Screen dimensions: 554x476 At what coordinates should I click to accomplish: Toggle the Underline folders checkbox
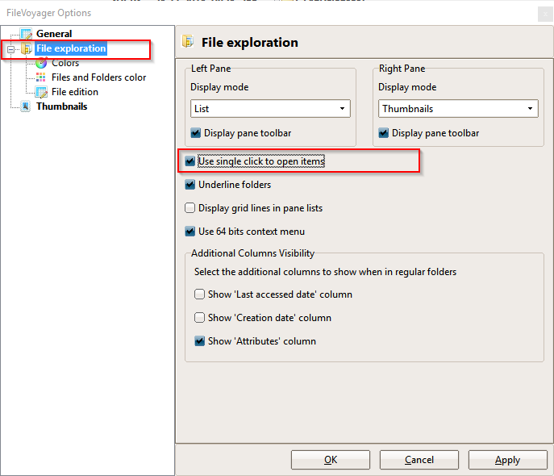coord(190,185)
